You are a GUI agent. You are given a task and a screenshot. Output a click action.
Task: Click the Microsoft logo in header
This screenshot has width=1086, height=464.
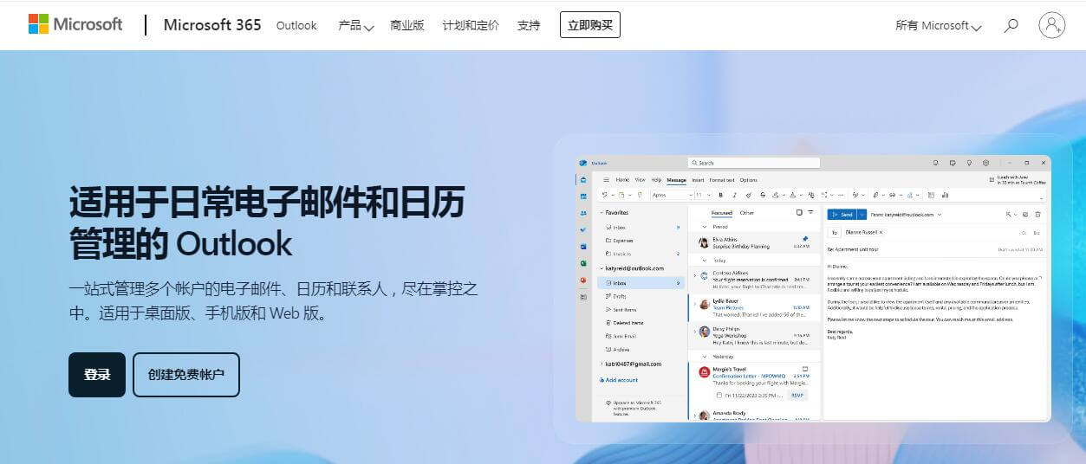75,24
